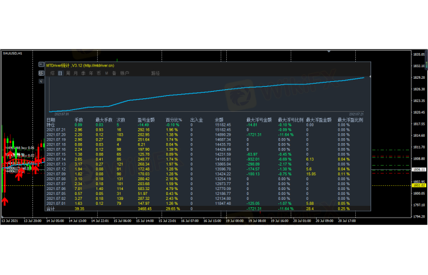Select the 2021.07.06 date row
Screen dimensions: 428x275
click(x=56, y=189)
